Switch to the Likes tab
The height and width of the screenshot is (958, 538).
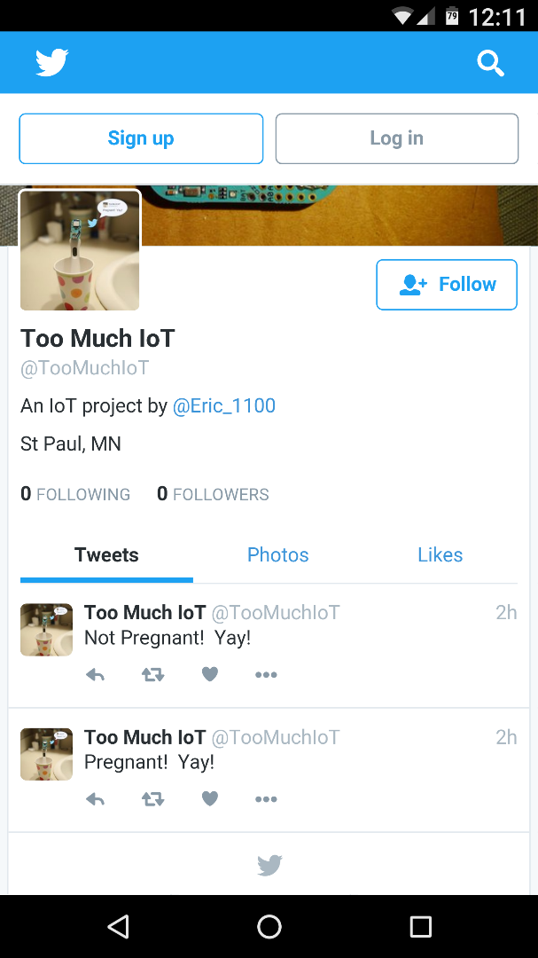[x=441, y=554]
